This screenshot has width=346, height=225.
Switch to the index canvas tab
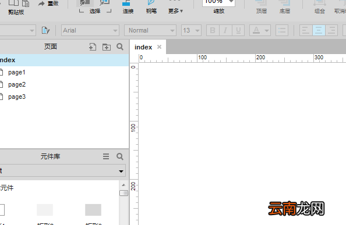tap(143, 47)
